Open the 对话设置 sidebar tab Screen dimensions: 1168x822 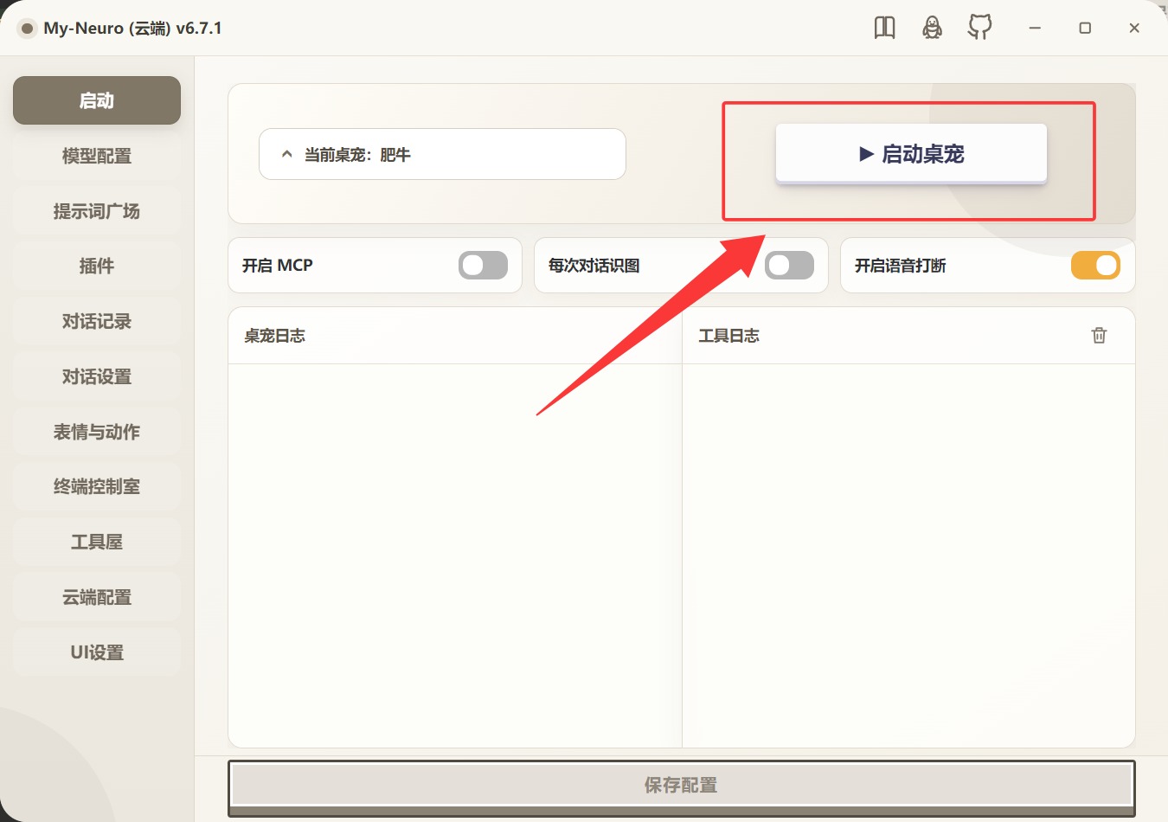(x=97, y=376)
